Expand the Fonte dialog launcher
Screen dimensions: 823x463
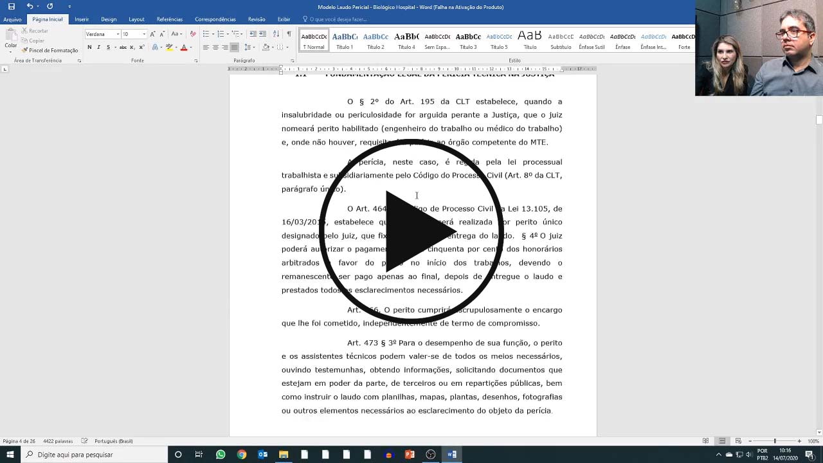(x=195, y=60)
